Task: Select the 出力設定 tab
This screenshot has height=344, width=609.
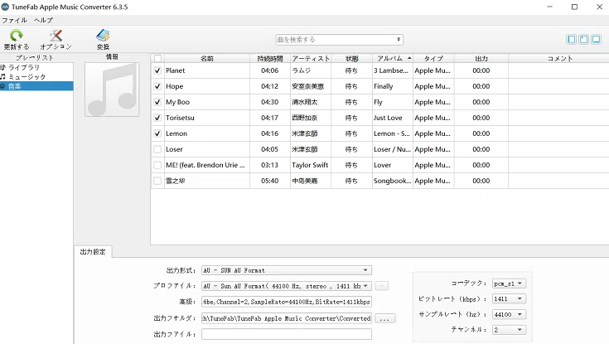Action: [x=93, y=252]
